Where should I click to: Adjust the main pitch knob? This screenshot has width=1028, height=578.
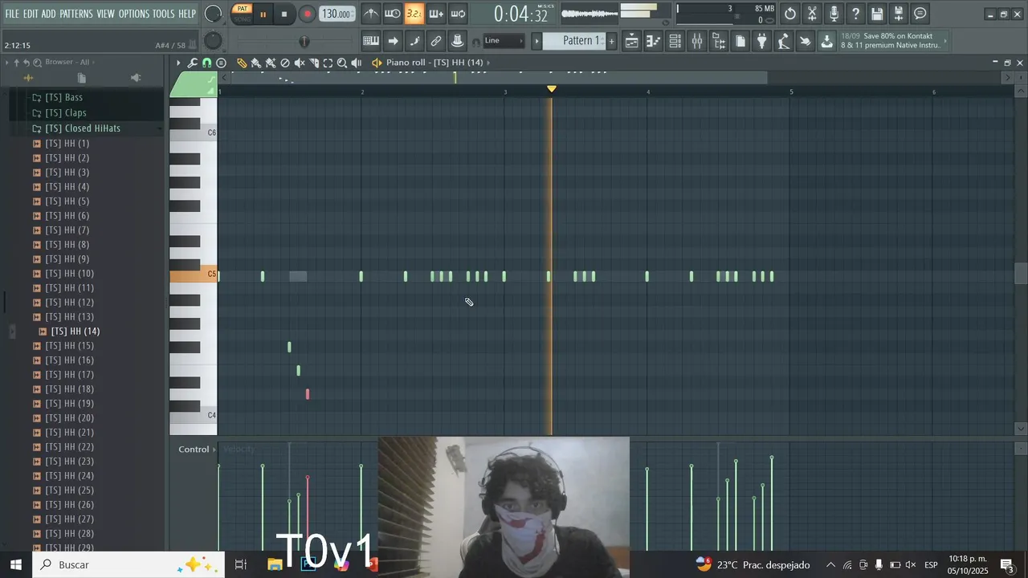(x=213, y=41)
